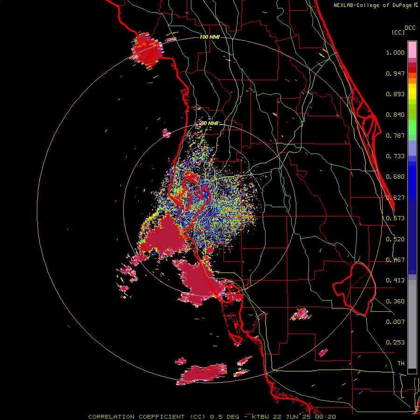Select the 0.360 scale value
Image resolution: width=420 pixels, height=420 pixels.
coord(395,301)
